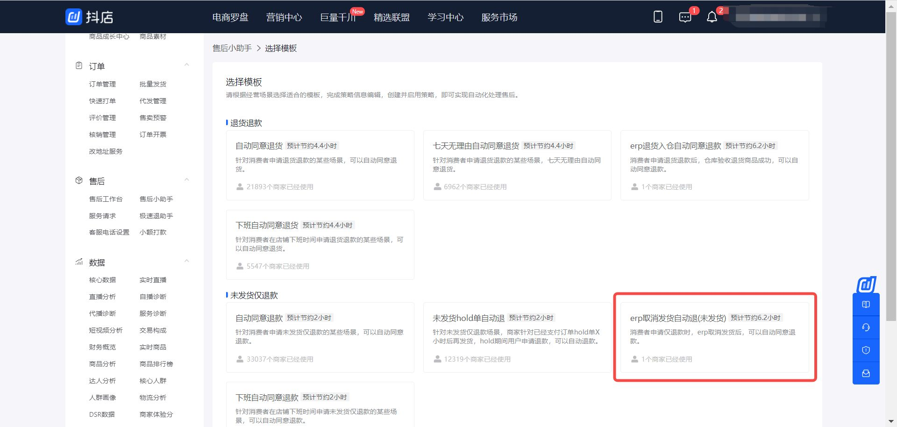Screen dimensions: 897x427
Task: Collapse the 订单 sidebar section
Action: pyautogui.click(x=187, y=65)
